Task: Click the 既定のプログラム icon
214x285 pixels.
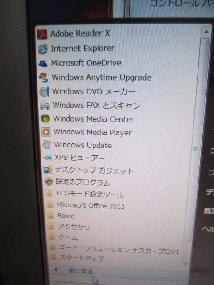Action: [49, 181]
